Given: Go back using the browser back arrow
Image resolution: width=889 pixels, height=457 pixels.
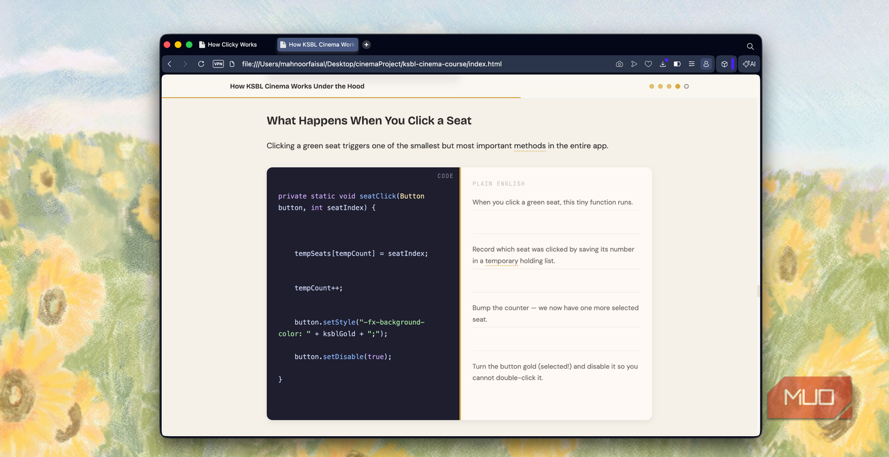Looking at the screenshot, I should (x=170, y=64).
